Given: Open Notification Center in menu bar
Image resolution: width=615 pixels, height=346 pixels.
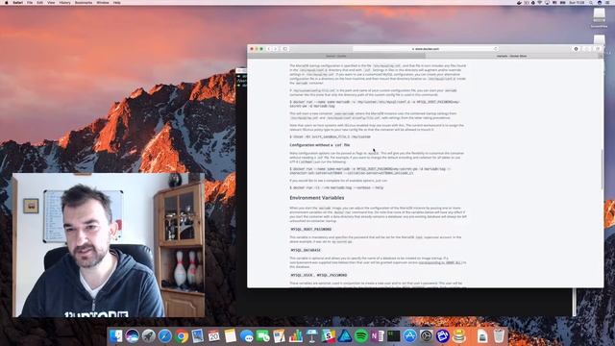Looking at the screenshot, I should click(607, 2).
